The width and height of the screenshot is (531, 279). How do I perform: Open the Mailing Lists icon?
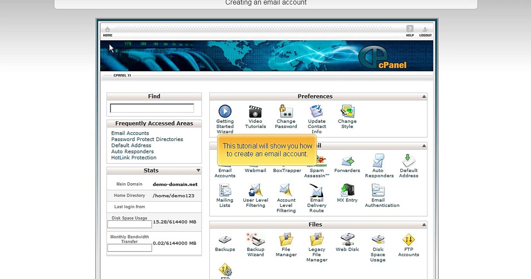(225, 191)
